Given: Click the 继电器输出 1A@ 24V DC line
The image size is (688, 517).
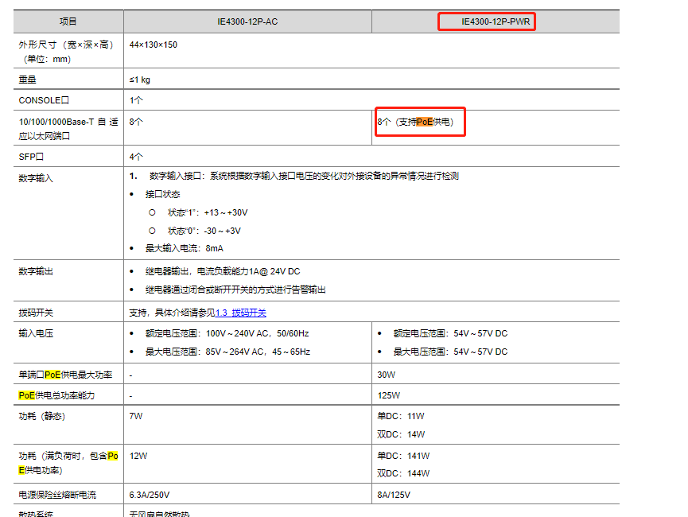Looking at the screenshot, I should click(x=223, y=271).
